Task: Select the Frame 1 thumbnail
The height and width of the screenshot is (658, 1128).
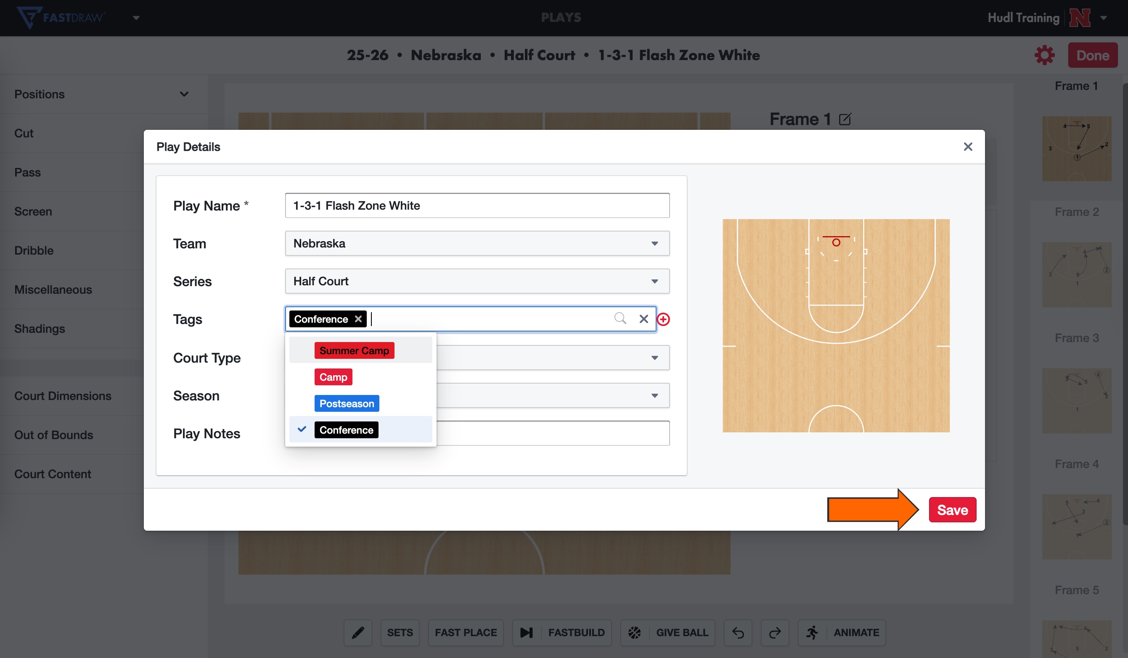Action: pyautogui.click(x=1077, y=148)
